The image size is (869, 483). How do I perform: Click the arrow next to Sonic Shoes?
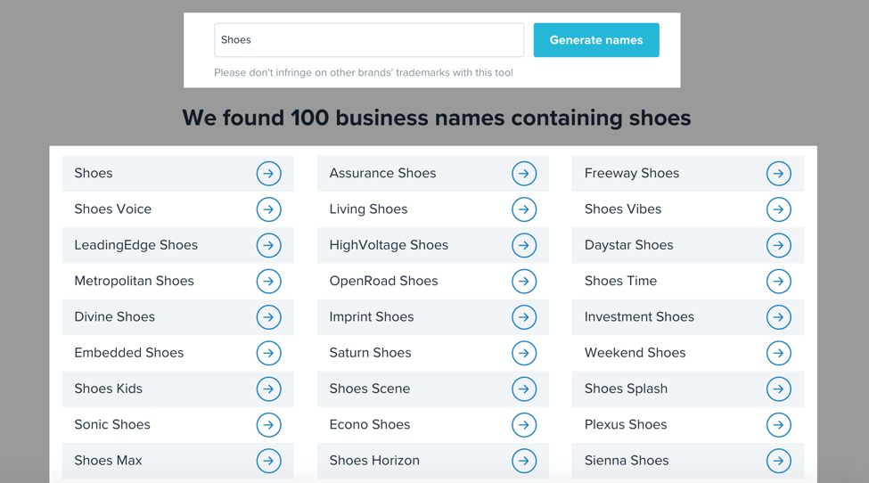(269, 425)
